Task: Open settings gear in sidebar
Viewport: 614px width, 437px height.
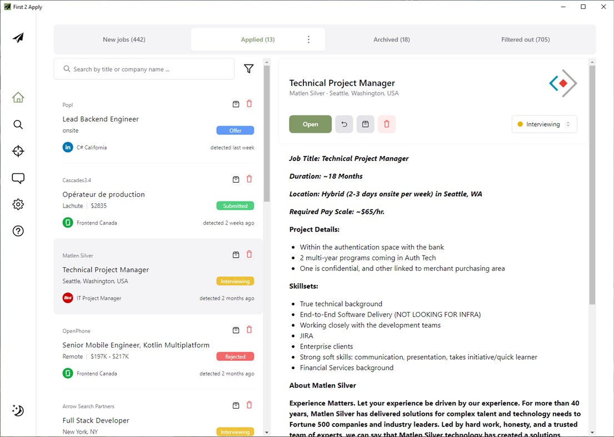Action: [x=18, y=204]
